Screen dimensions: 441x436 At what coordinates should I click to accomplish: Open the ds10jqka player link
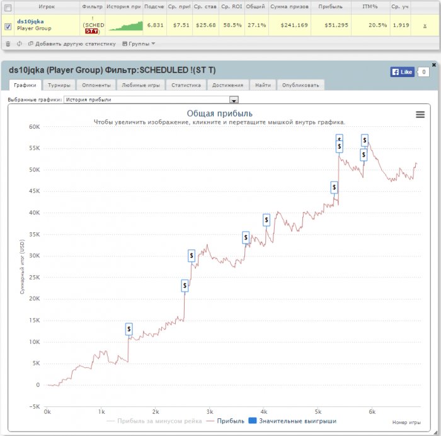(x=30, y=21)
